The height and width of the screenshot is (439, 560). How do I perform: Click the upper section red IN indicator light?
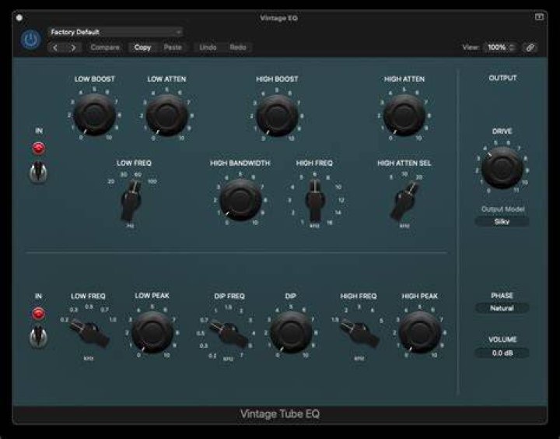(39, 148)
